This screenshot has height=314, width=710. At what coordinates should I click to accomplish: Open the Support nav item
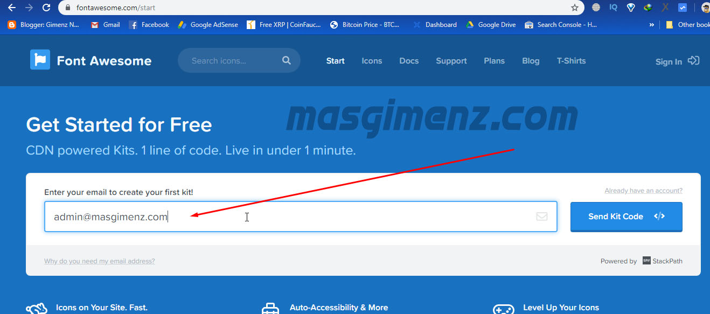tap(451, 61)
